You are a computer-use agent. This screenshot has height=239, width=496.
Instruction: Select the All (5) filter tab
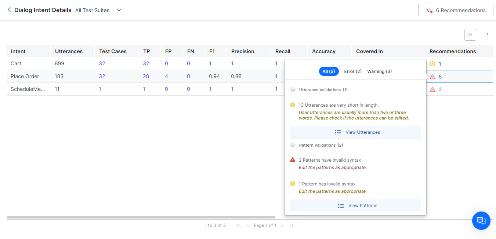click(x=329, y=71)
